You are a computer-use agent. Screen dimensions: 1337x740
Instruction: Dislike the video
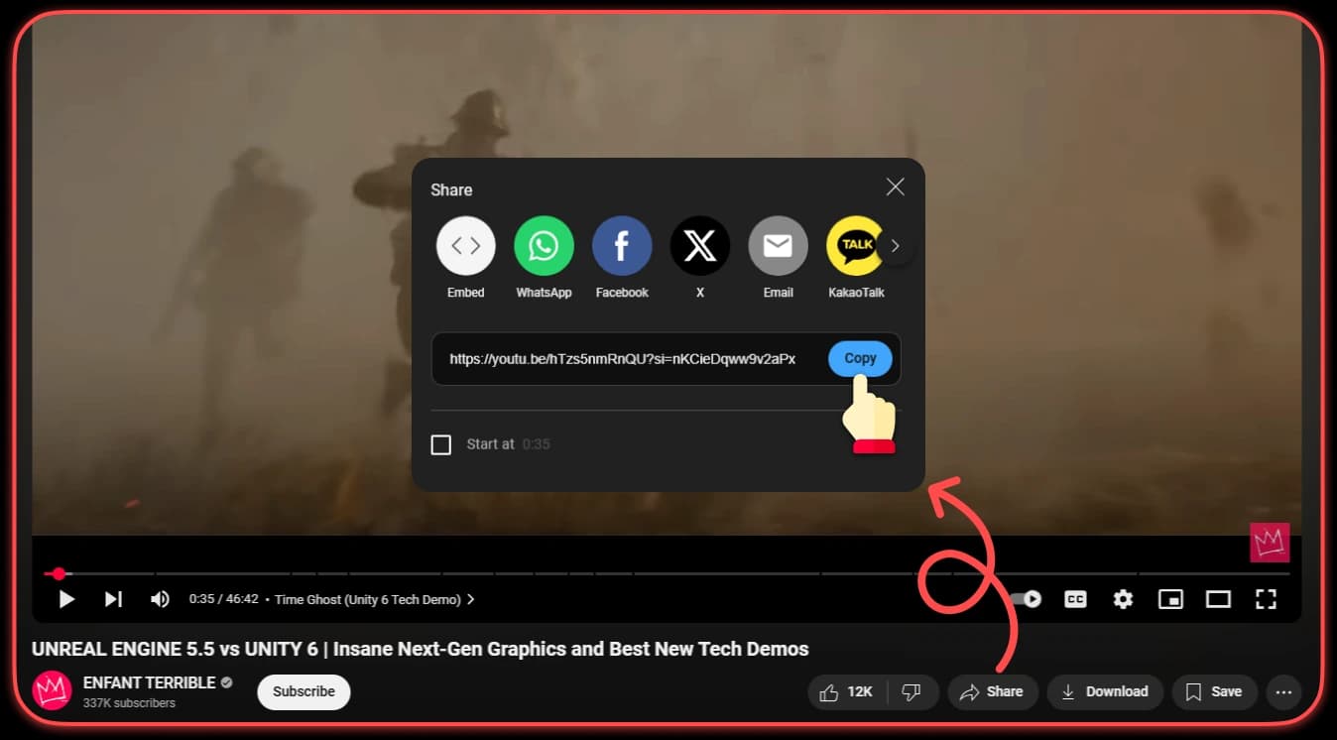tap(912, 692)
